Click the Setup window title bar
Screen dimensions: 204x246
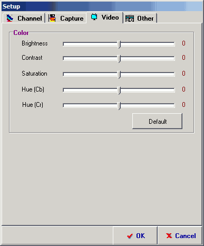[102, 6]
